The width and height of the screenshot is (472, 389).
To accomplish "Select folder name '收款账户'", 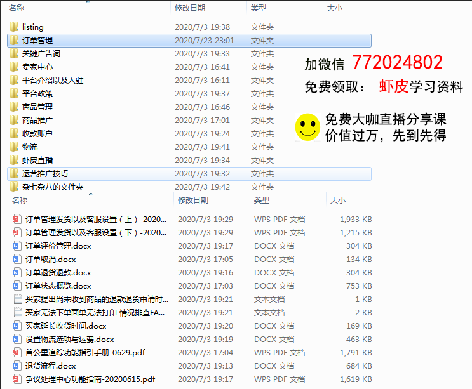I will [x=37, y=133].
